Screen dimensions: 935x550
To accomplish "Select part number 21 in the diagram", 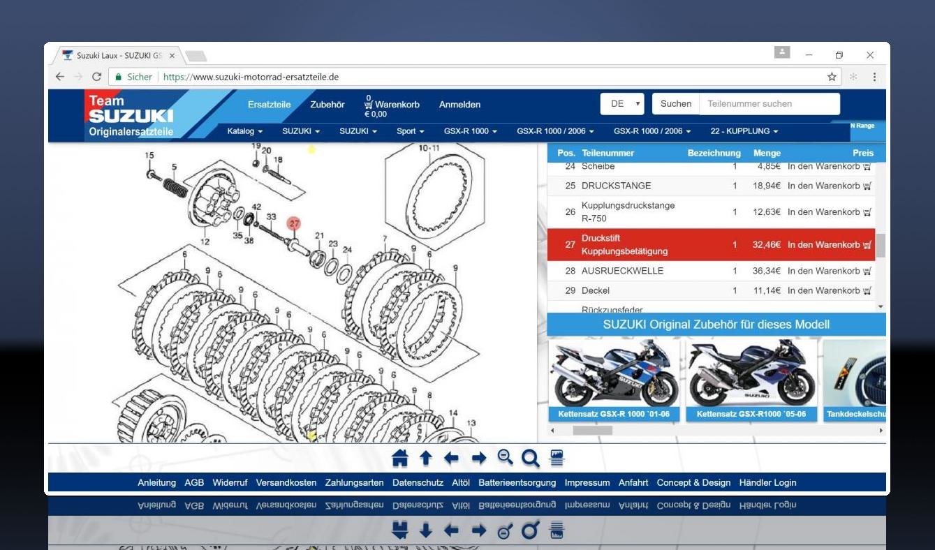I will pos(320,236).
